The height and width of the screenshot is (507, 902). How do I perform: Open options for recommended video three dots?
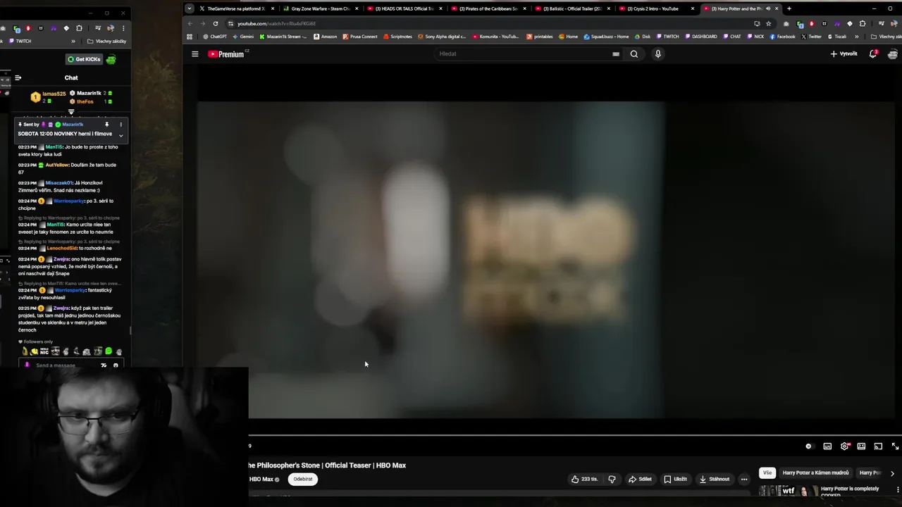(x=898, y=489)
